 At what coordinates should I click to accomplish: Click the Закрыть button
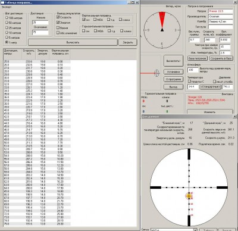[x=128, y=42]
